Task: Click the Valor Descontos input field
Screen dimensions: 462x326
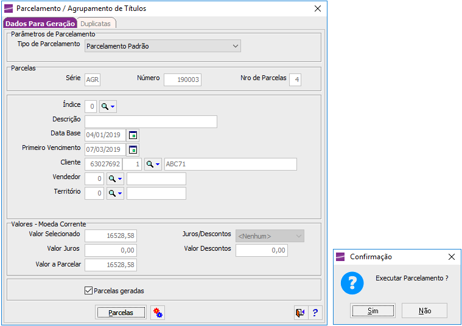Action: 261,250
